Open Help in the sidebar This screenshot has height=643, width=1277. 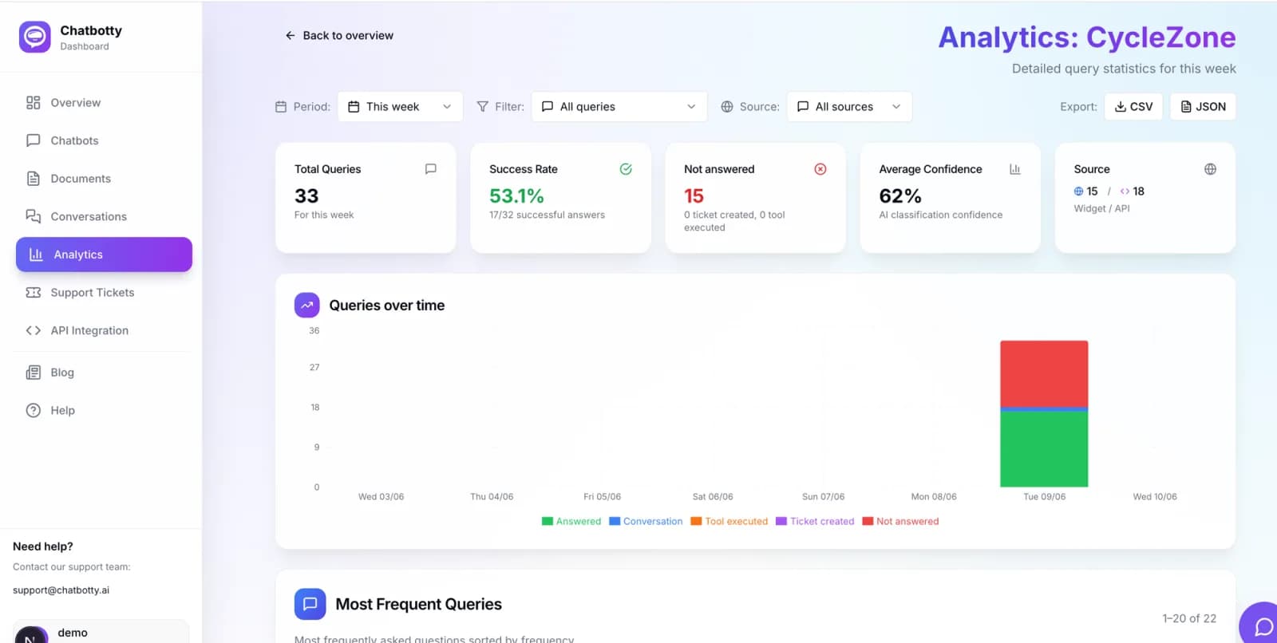click(104, 410)
